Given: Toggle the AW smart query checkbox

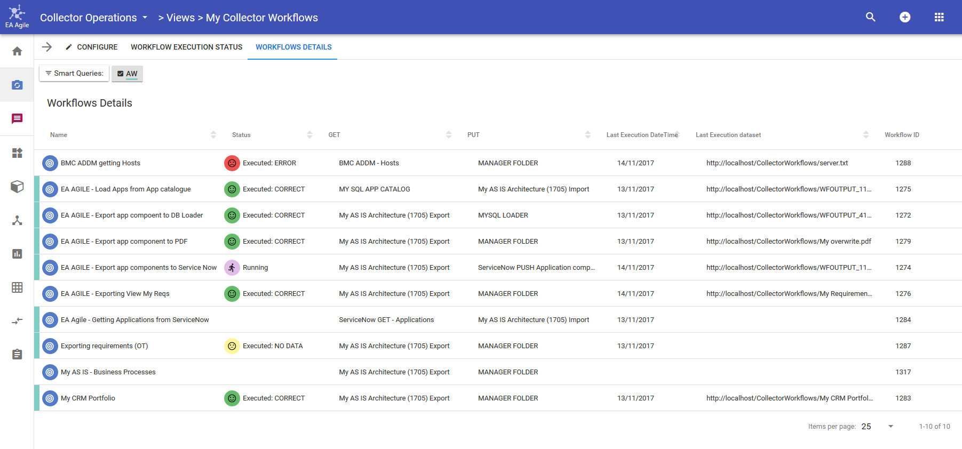Looking at the screenshot, I should (x=121, y=74).
